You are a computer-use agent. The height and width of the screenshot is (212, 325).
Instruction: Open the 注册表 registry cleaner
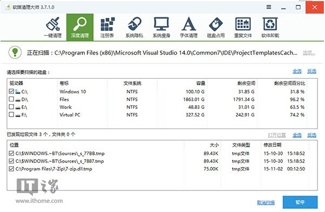pyautogui.click(x=107, y=28)
